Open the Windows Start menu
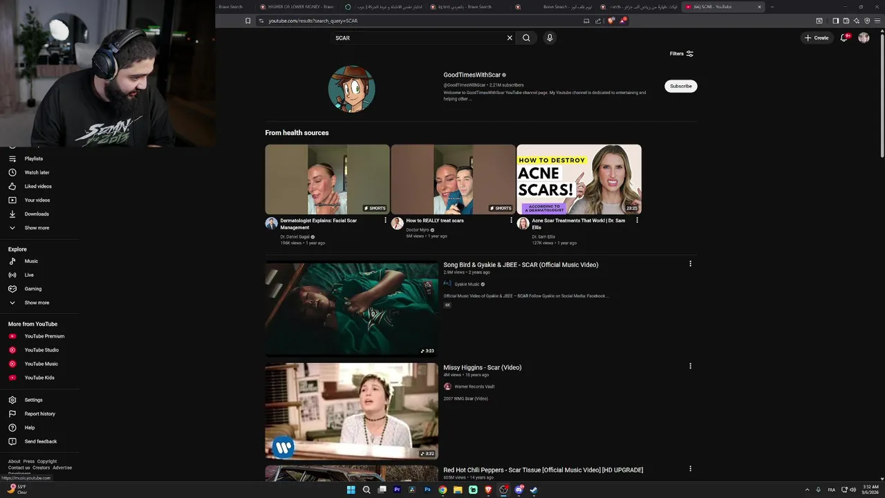 tap(351, 490)
